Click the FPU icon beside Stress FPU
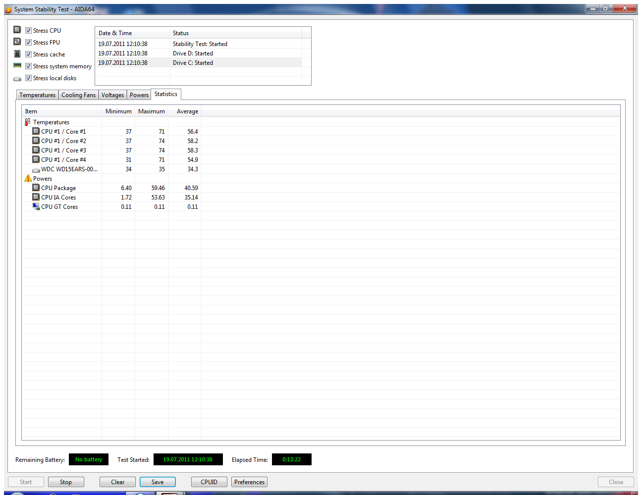This screenshot has height=495, width=642. (17, 42)
